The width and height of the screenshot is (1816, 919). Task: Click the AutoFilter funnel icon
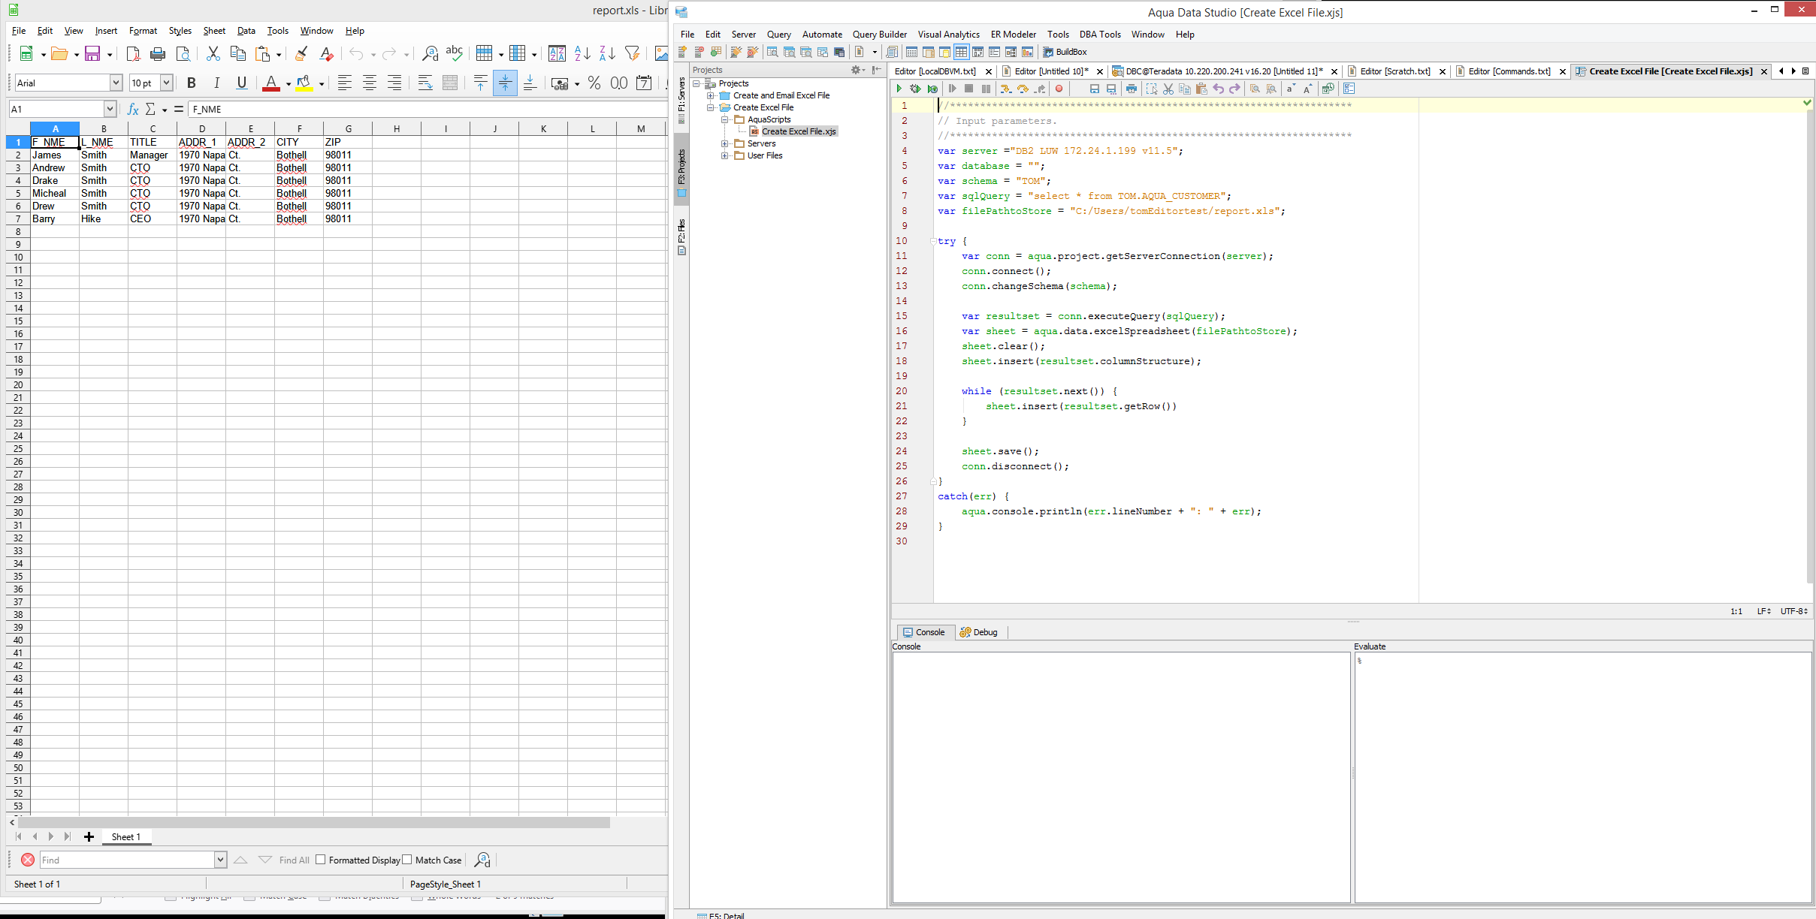tap(632, 53)
